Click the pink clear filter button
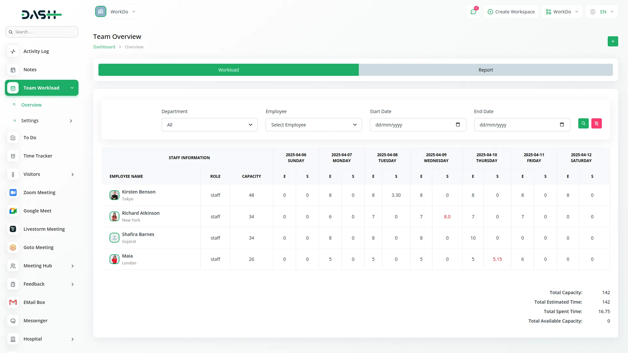The height and width of the screenshot is (353, 628). pos(597,123)
